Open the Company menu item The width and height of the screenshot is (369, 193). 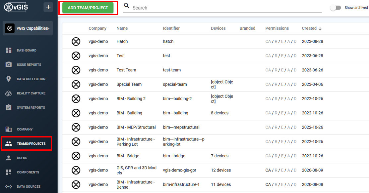[x=25, y=129]
